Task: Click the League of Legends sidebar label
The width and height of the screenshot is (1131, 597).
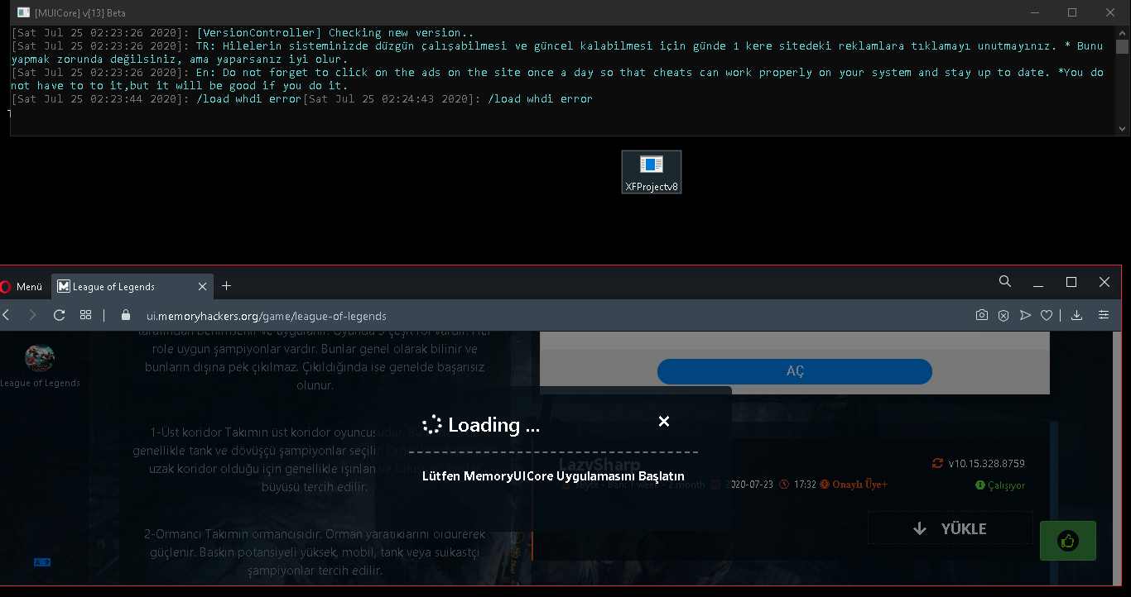Action: pos(40,383)
